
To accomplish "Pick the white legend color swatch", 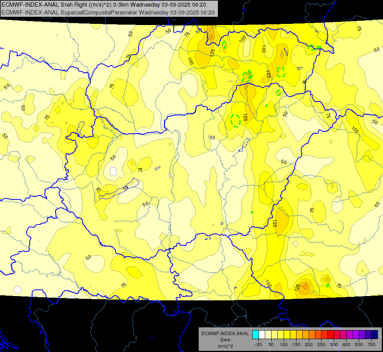I will (x=262, y=334).
